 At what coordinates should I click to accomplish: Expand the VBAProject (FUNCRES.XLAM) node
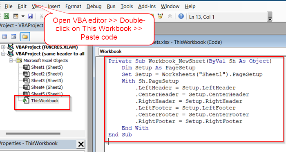click(3, 47)
